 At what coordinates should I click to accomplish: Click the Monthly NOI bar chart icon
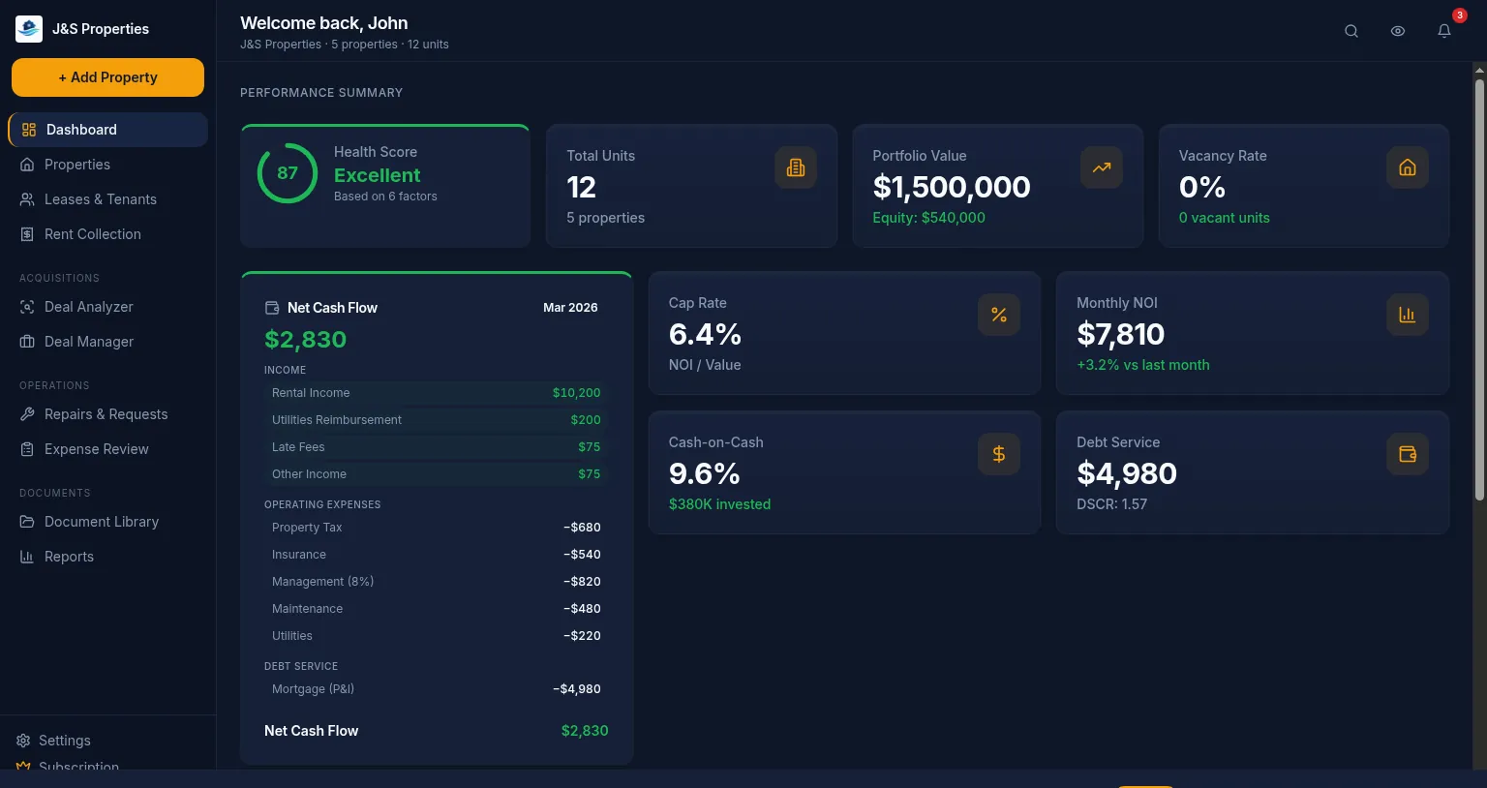(1408, 315)
